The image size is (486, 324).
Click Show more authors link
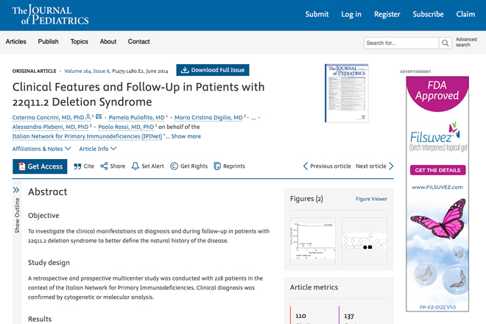pos(186,136)
